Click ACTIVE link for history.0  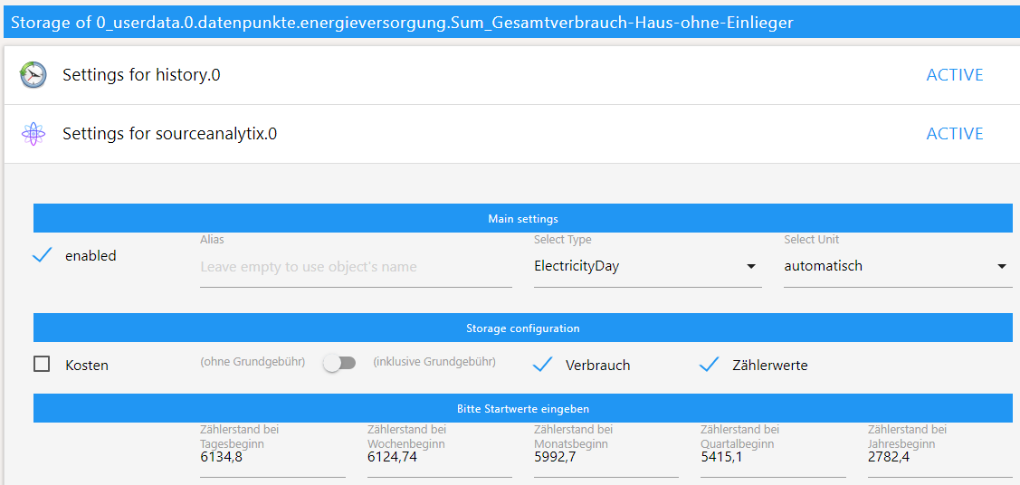tap(954, 75)
